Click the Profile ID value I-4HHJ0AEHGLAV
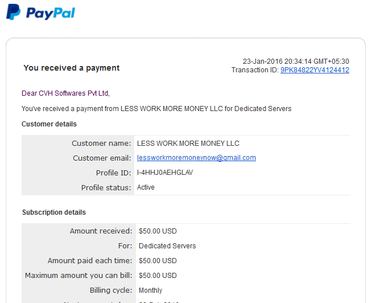376x303 pixels. click(165, 173)
